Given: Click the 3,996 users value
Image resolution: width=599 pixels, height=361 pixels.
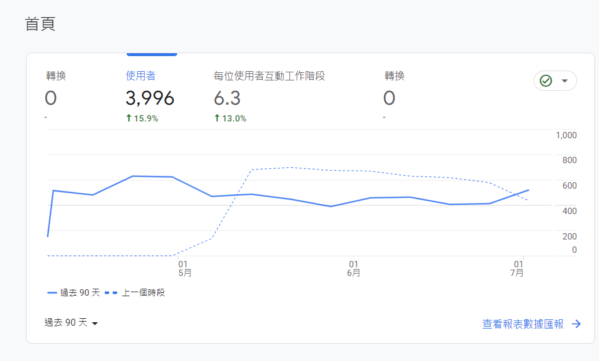Looking at the screenshot, I should (150, 98).
